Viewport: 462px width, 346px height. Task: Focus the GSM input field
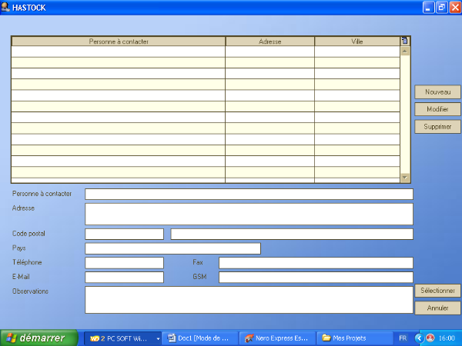coord(316,277)
